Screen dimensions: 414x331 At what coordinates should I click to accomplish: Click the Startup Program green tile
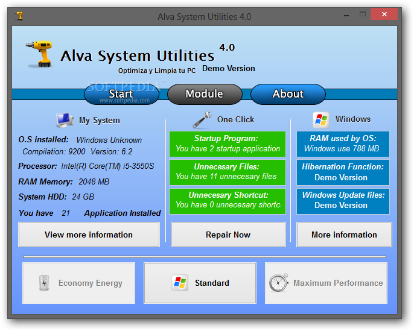pos(228,144)
